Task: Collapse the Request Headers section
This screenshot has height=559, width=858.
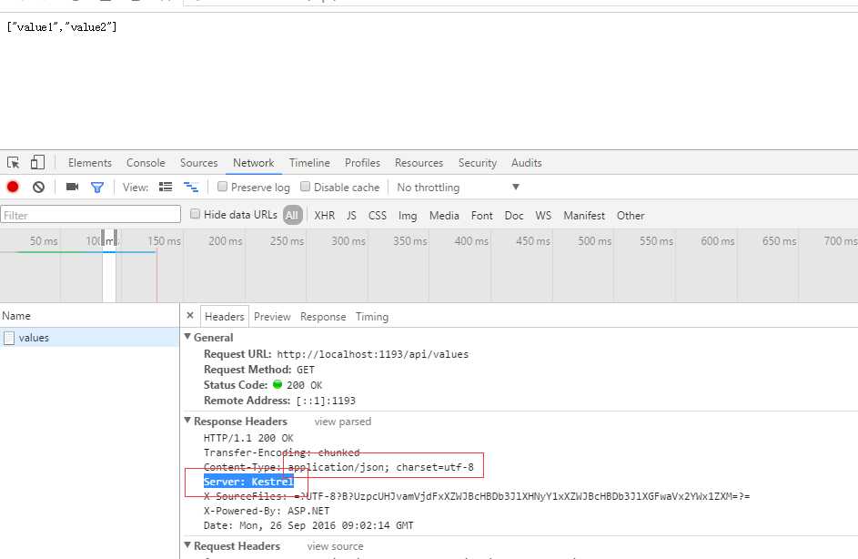Action: coord(187,545)
